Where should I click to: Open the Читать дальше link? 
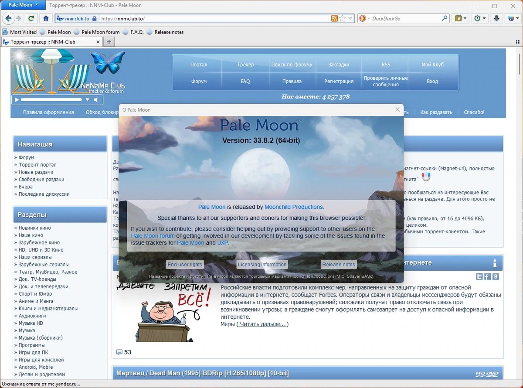tap(262, 324)
